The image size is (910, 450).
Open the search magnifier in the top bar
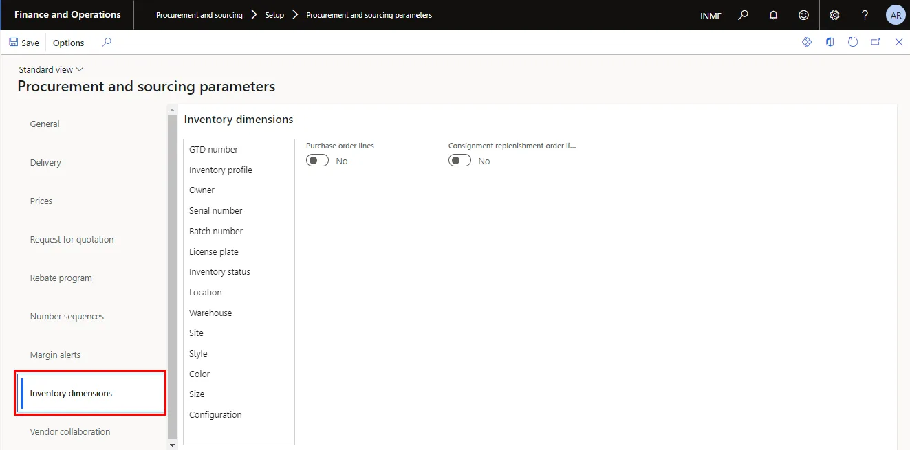point(744,15)
